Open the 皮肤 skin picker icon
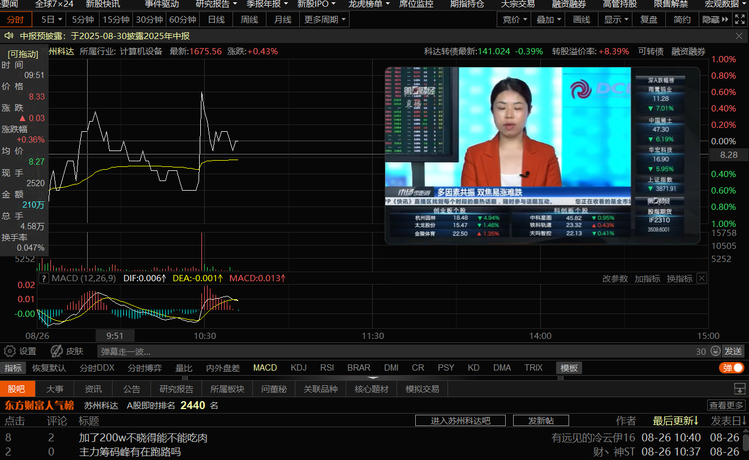 57,351
